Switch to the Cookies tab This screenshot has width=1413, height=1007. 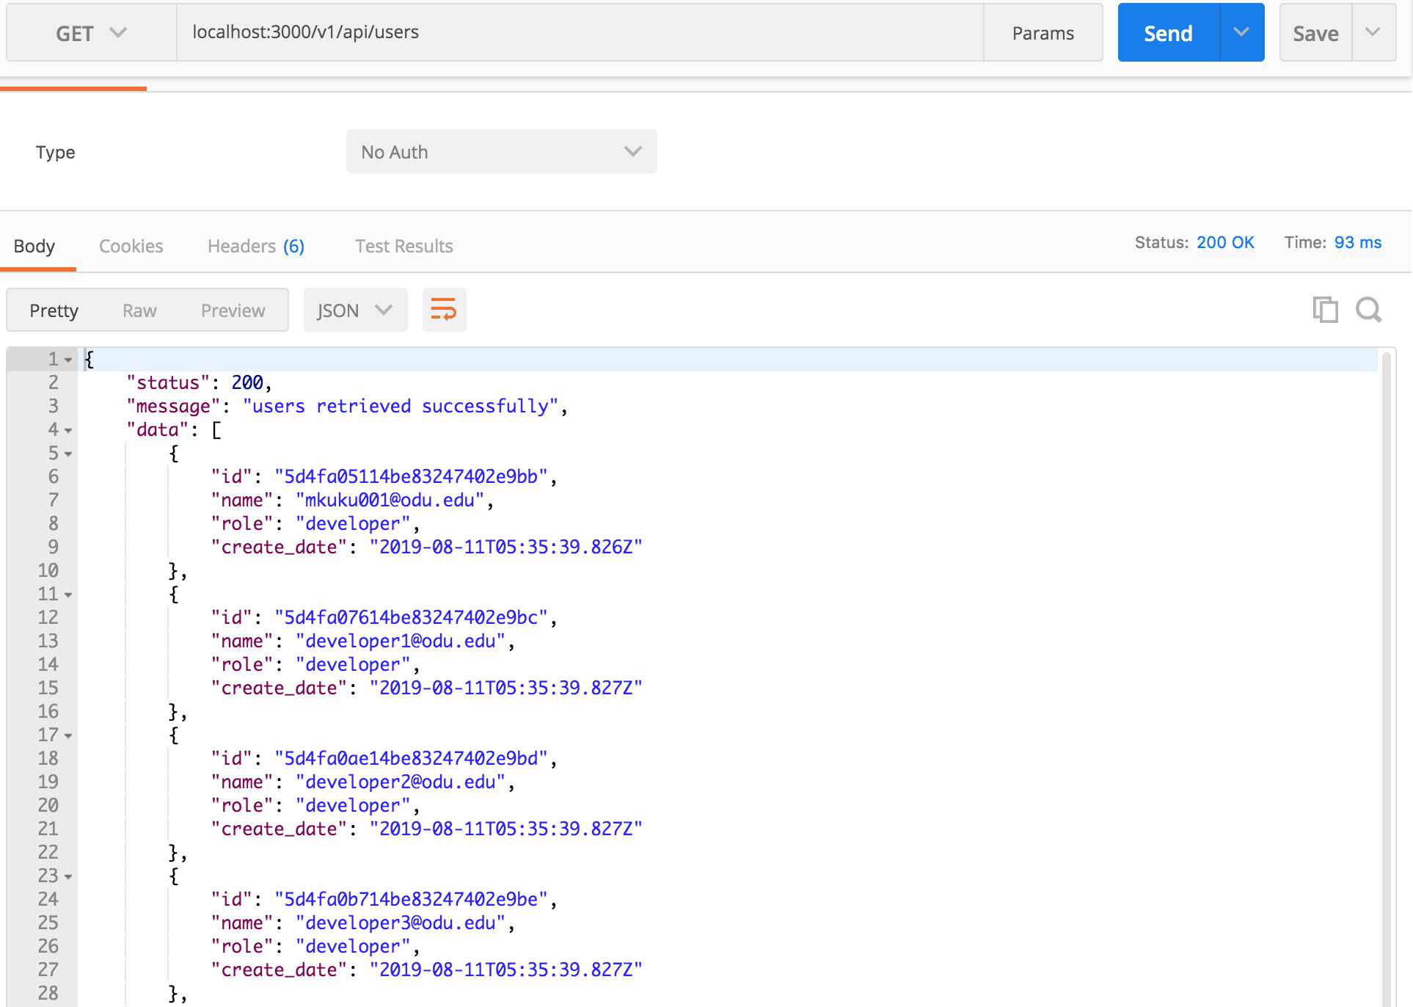tap(131, 246)
